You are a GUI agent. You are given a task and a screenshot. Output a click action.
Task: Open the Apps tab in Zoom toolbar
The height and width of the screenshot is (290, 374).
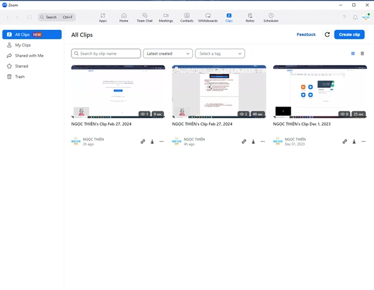click(x=103, y=17)
